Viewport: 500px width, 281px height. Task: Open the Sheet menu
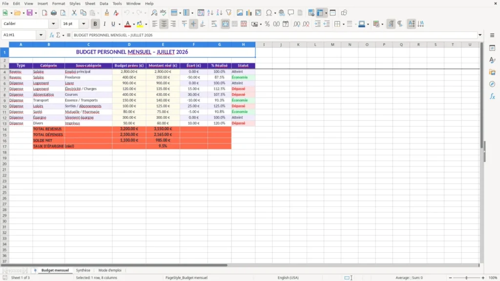[90, 3]
